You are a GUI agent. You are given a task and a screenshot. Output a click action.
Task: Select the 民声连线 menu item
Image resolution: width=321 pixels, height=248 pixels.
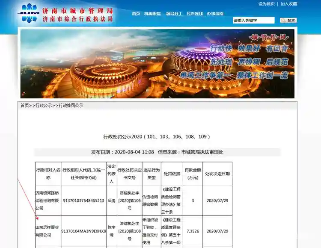[x=195, y=14]
